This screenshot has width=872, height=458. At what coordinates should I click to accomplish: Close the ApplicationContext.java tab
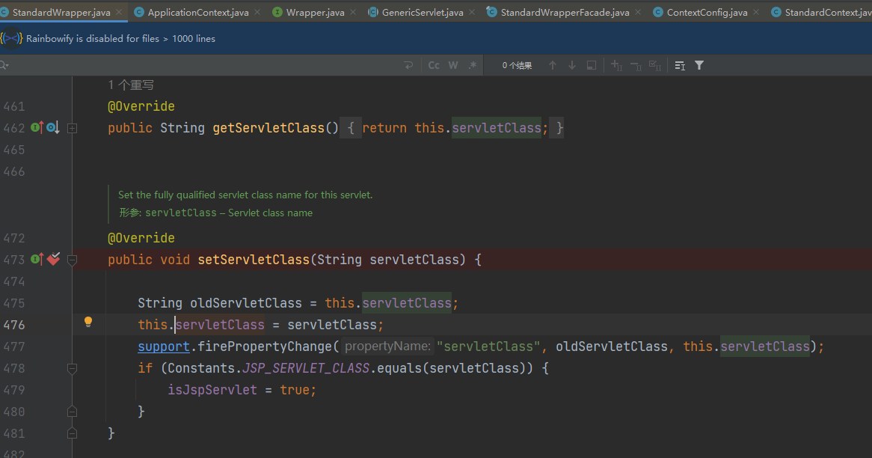pos(257,12)
